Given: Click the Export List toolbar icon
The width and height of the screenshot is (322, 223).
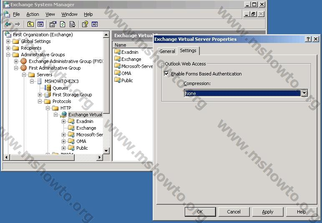Looking at the screenshot, I should click(72, 24).
